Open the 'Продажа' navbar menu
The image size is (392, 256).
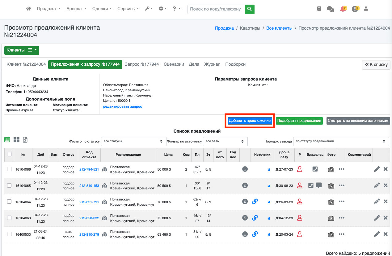coord(48,9)
